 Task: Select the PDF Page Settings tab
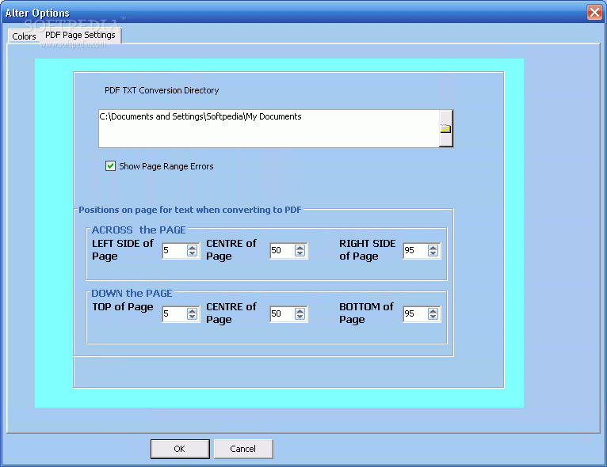coord(80,35)
